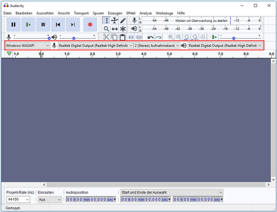Open the Erzeugen menu

click(x=115, y=13)
